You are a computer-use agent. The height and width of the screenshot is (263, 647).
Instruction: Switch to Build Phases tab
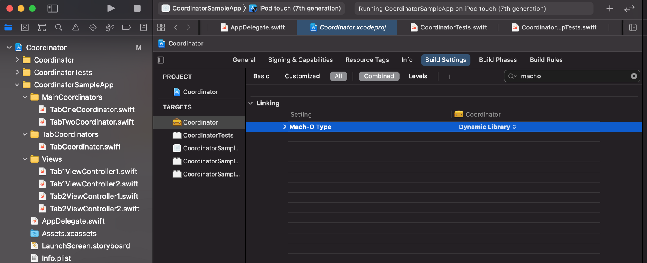[x=497, y=60]
